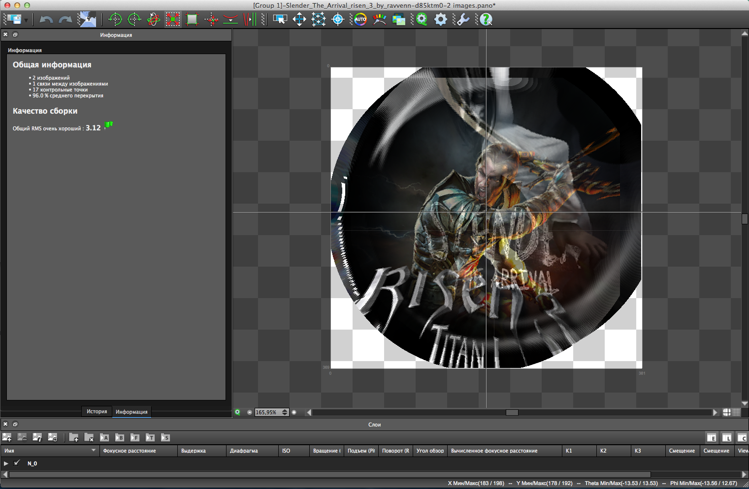The width and height of the screenshot is (749, 489).
Task: Zoom out with the minus button
Action: tap(250, 412)
